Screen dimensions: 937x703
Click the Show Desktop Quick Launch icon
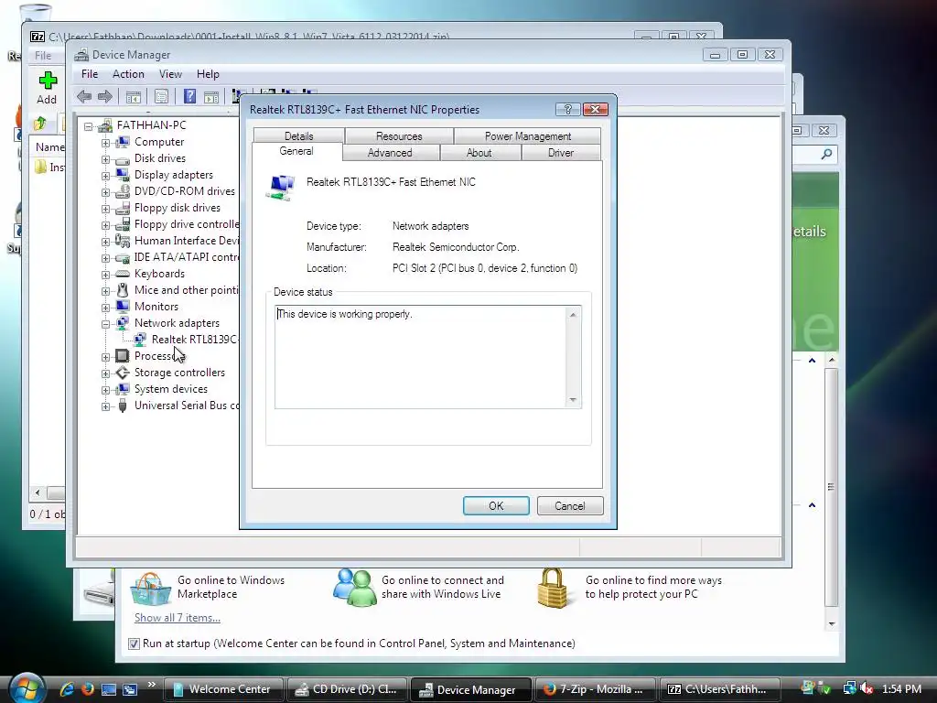coord(108,689)
